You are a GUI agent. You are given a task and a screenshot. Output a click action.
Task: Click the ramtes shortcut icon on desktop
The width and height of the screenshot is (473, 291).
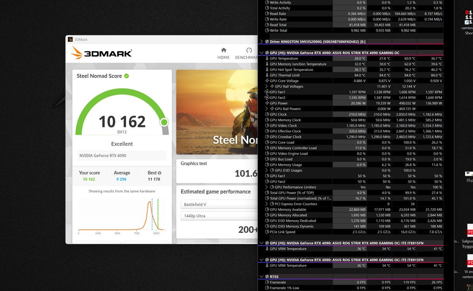pyautogui.click(x=469, y=23)
